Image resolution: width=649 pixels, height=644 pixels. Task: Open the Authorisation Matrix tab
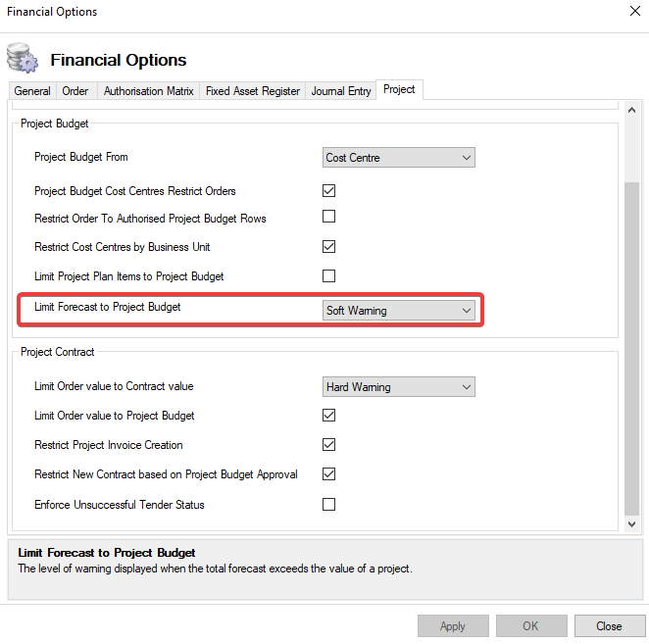click(x=146, y=91)
